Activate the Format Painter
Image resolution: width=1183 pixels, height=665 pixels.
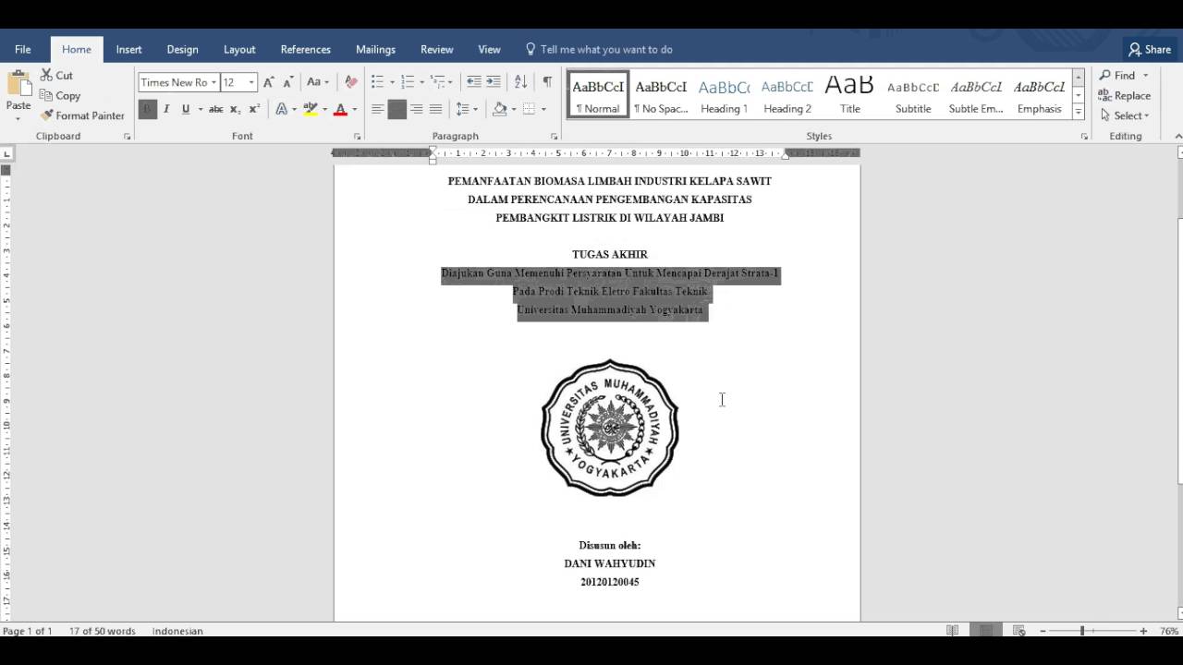point(82,115)
